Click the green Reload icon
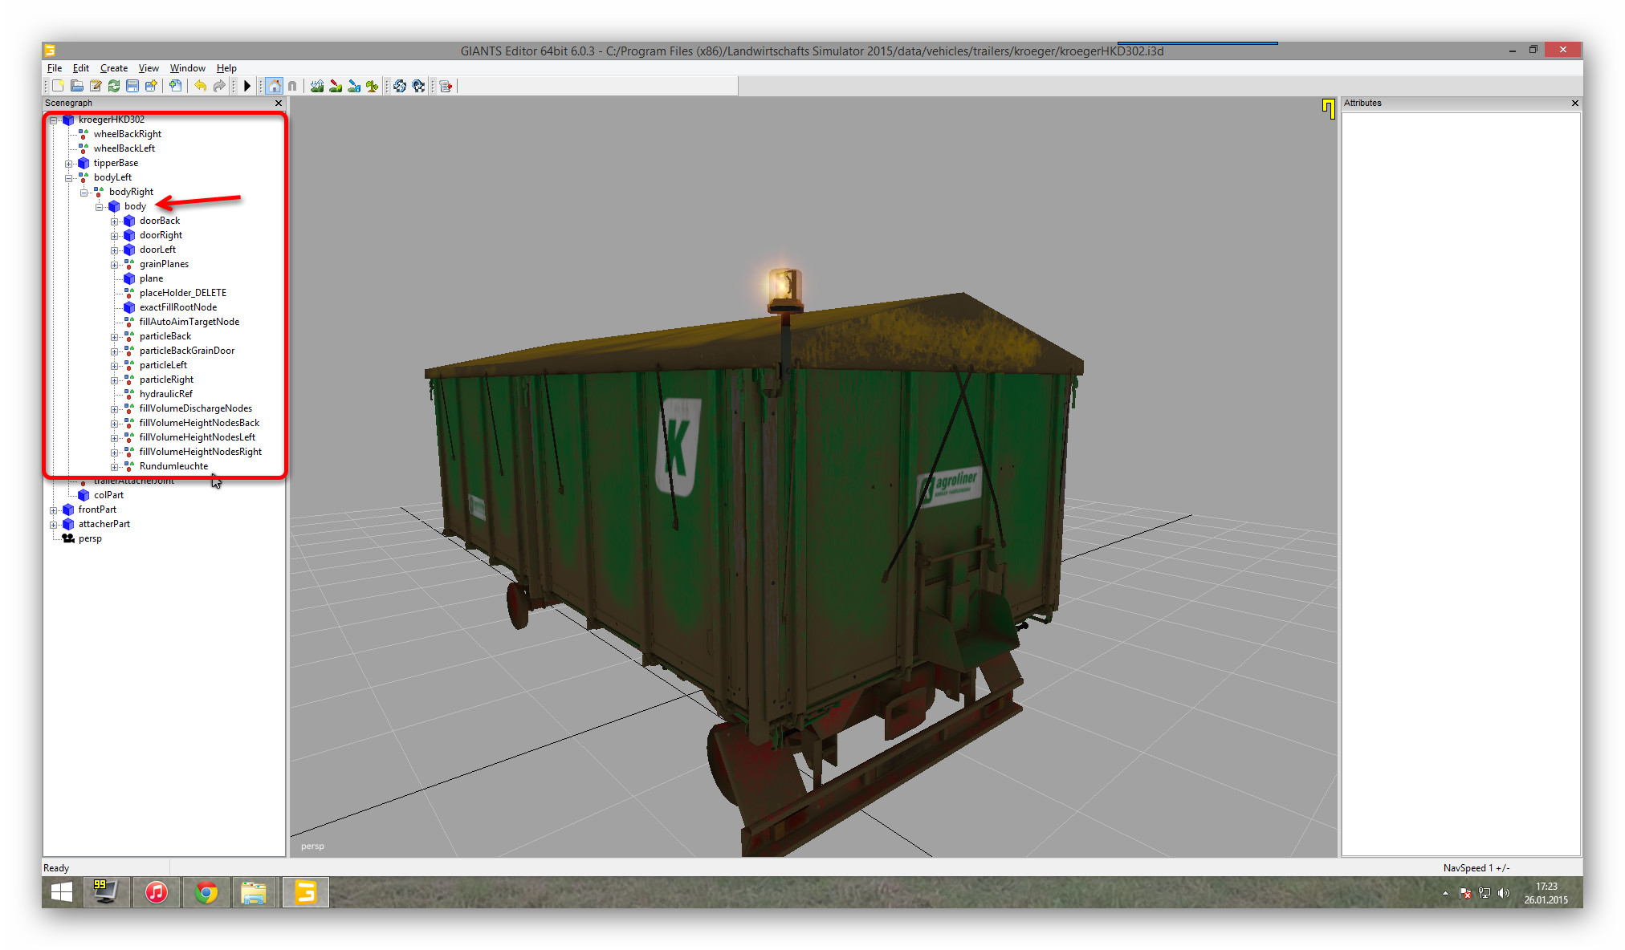Image resolution: width=1625 pixels, height=950 pixels. click(x=114, y=86)
